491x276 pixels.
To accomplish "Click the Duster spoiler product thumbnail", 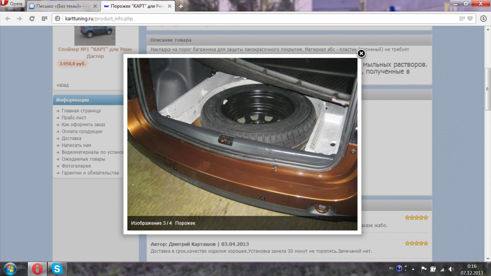I will pyautogui.click(x=95, y=35).
